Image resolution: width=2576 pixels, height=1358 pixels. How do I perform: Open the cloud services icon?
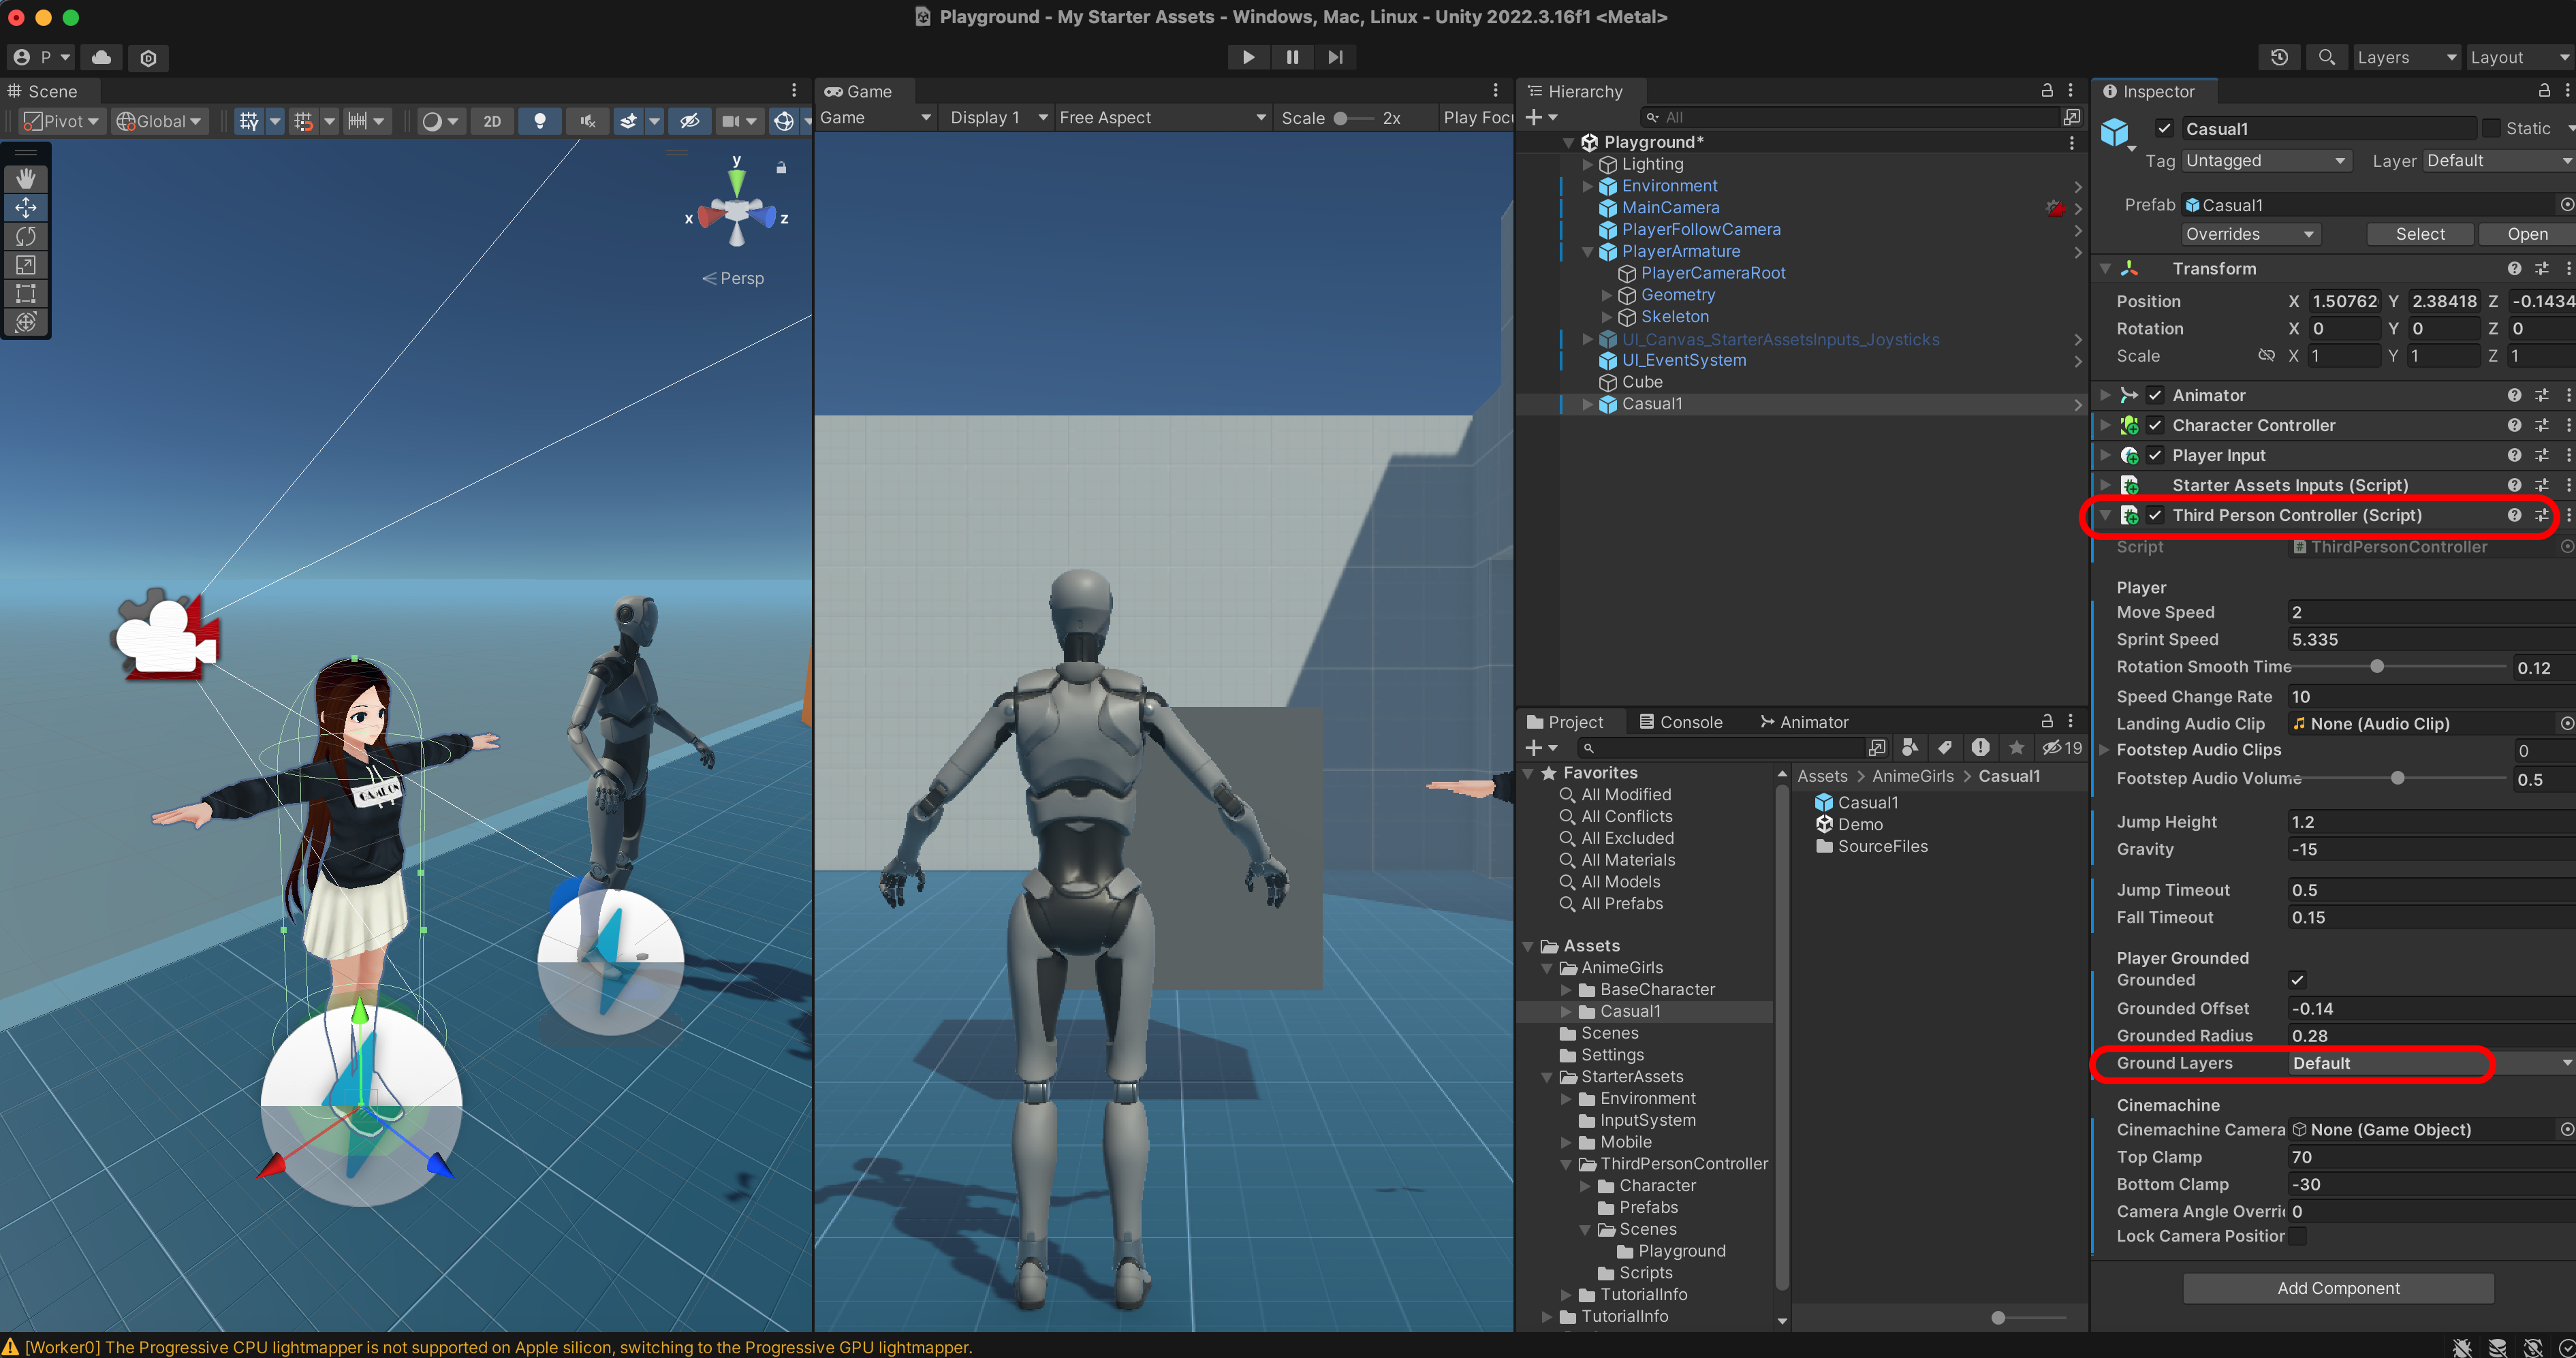click(x=101, y=57)
